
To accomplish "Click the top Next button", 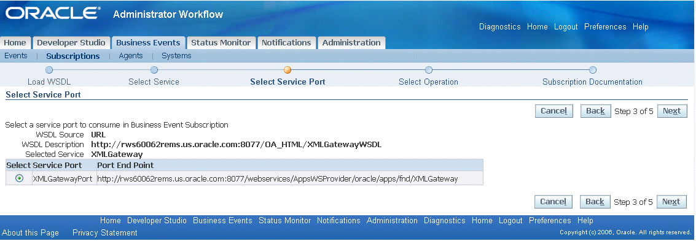I will [672, 111].
